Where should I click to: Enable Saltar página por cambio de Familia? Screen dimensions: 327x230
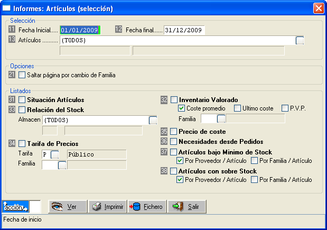click(22, 75)
